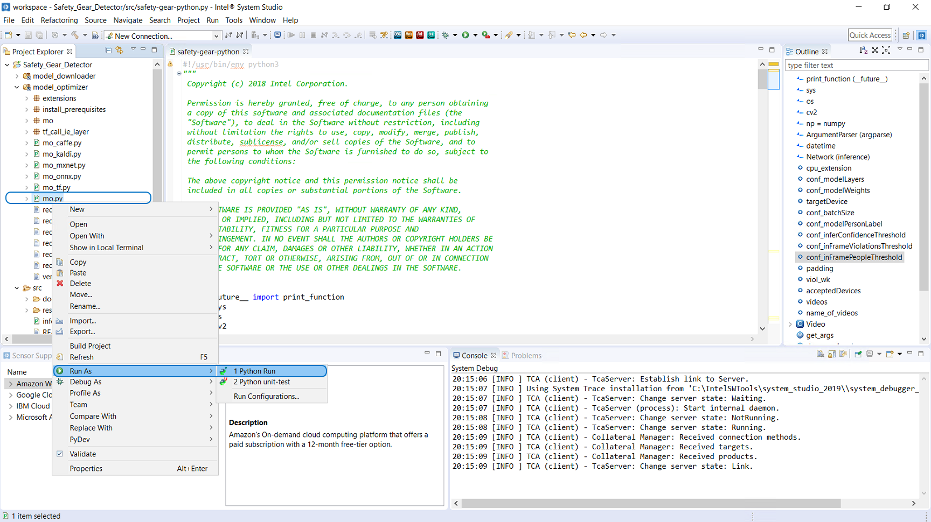Screen dimensions: 931x522
Task: Switch to the Problems tab
Action: click(522, 356)
